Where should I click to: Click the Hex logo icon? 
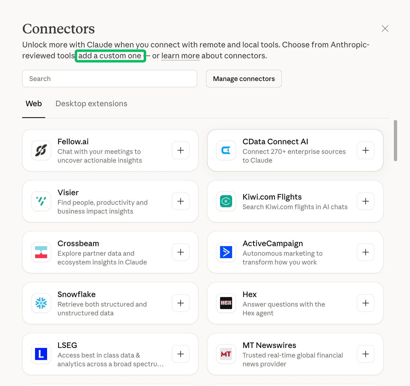pyautogui.click(x=226, y=303)
